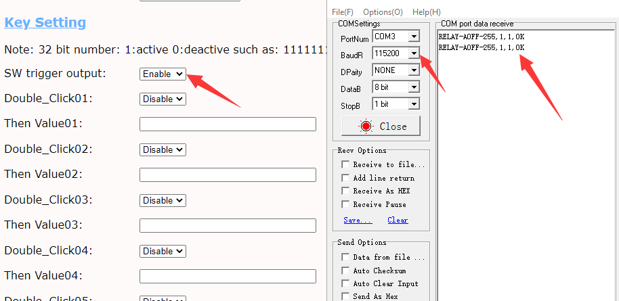Click the Then Value01 input field
Viewport: 619px width, 301px height.
point(228,124)
